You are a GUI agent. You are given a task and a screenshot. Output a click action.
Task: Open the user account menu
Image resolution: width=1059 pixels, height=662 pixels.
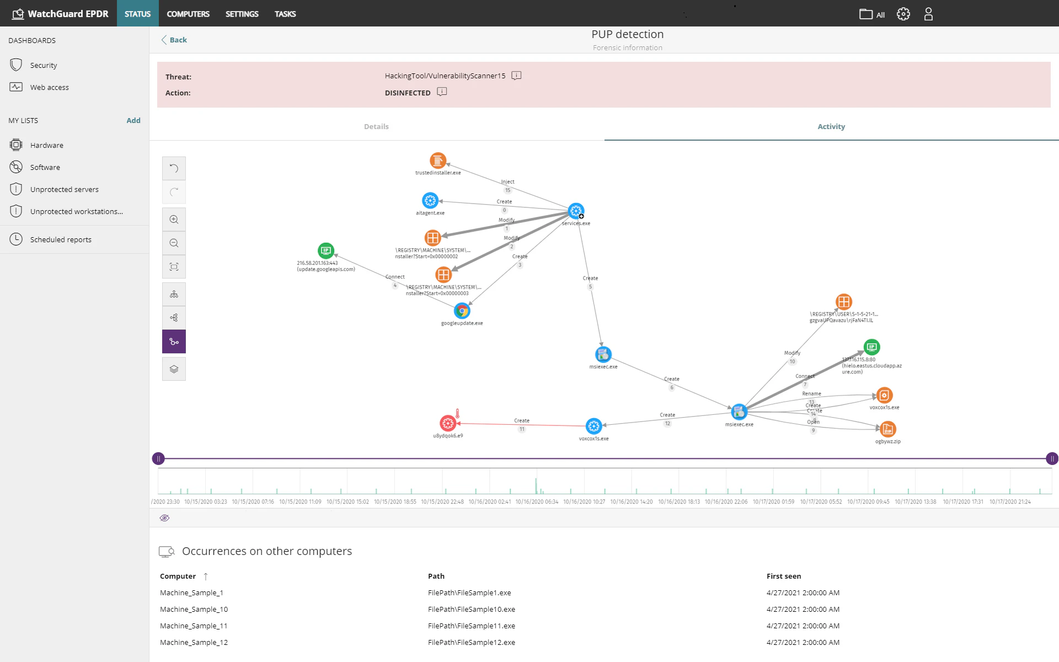(928, 14)
